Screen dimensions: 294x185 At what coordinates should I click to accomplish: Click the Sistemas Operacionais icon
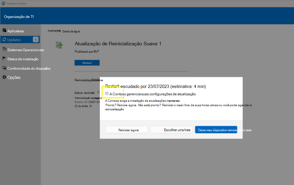4,49
